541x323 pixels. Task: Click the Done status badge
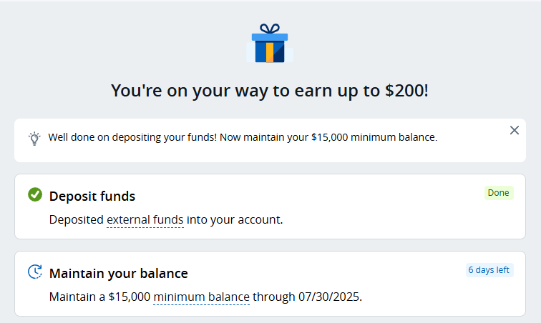pos(499,193)
